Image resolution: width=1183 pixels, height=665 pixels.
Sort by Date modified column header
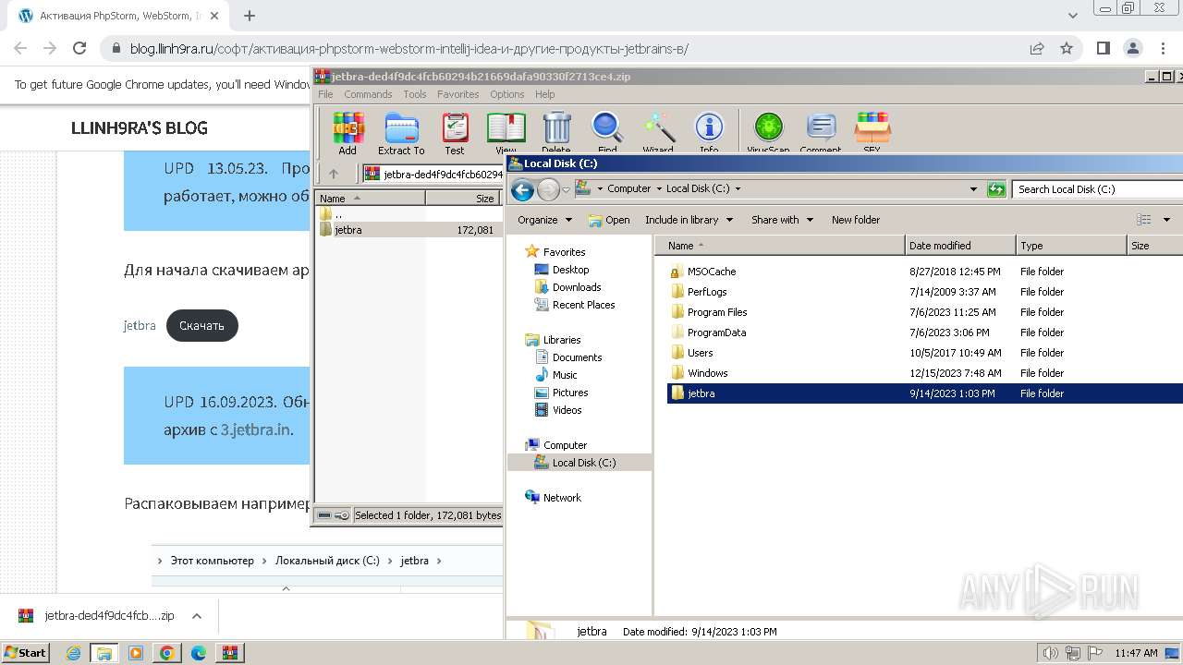point(960,246)
